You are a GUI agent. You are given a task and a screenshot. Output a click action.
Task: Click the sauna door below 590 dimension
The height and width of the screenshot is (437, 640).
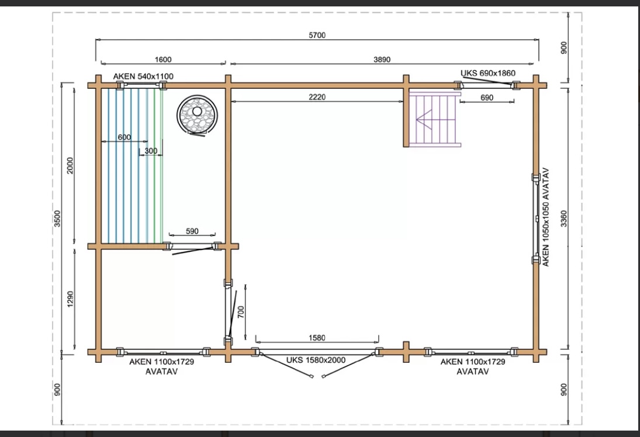(192, 248)
